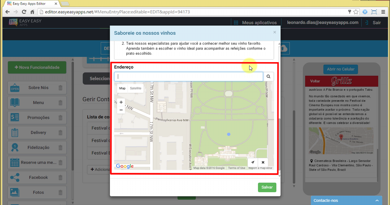Click the Nova Funcionalidade button
The image size is (390, 205).
[37, 67]
